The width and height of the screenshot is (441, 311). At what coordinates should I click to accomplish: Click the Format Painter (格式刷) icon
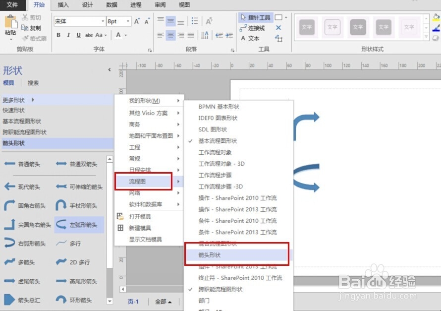pos(25,38)
